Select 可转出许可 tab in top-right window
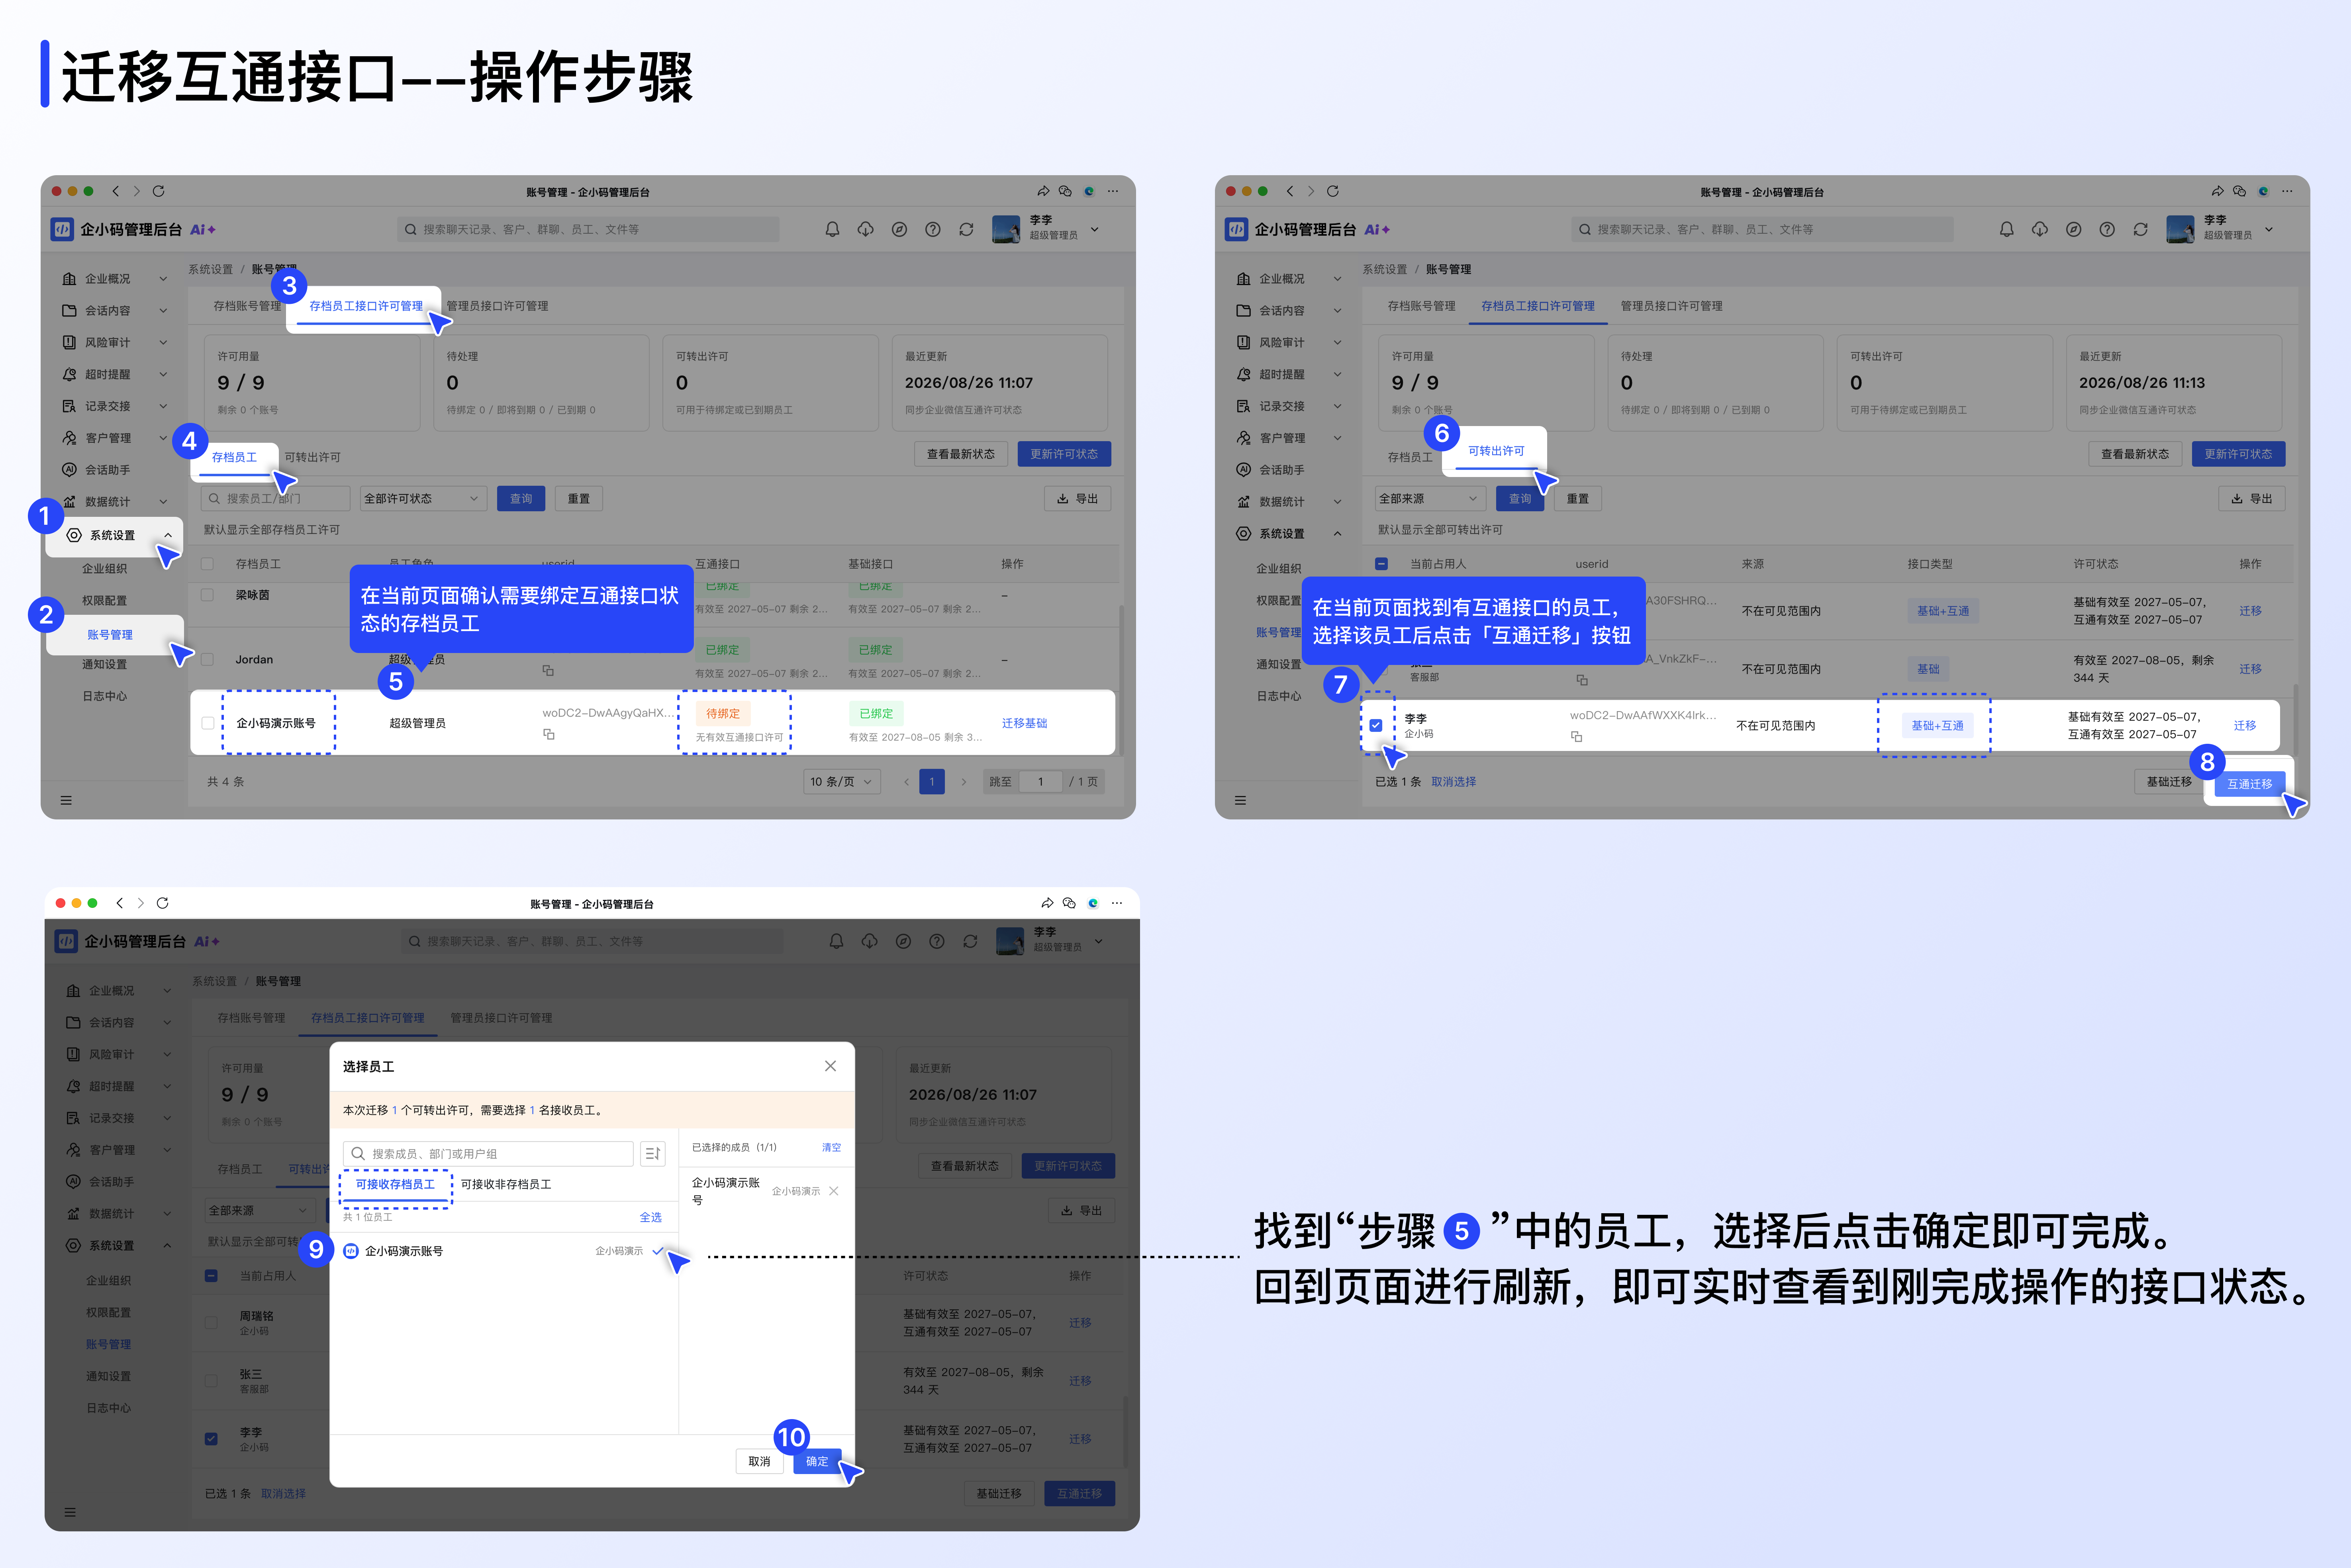 tap(1496, 451)
